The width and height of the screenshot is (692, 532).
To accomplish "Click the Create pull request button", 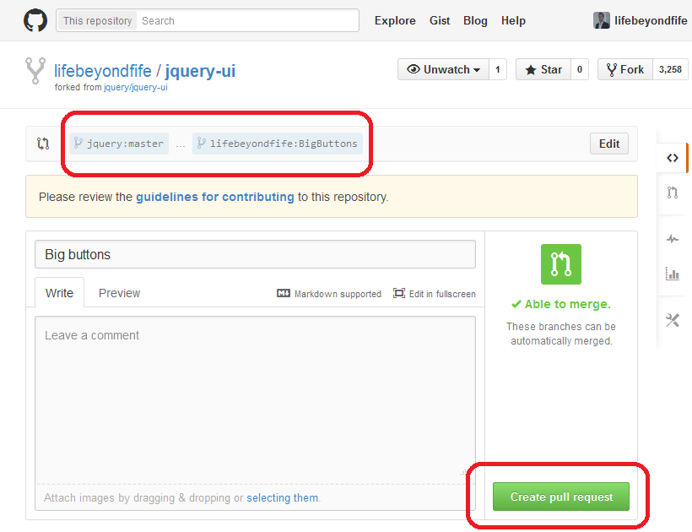I will coord(561,497).
